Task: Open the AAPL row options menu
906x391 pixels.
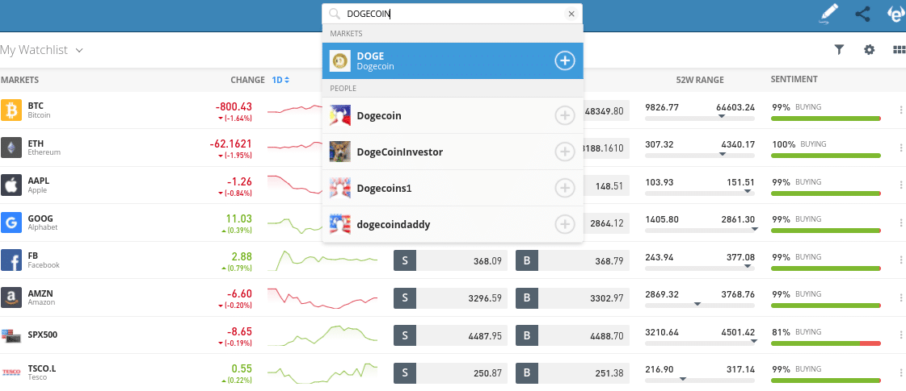Action: tap(900, 185)
